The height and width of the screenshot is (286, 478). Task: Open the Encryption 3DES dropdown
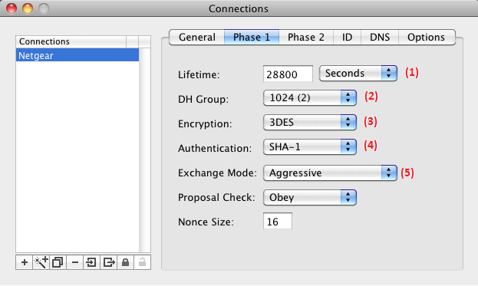click(x=310, y=123)
